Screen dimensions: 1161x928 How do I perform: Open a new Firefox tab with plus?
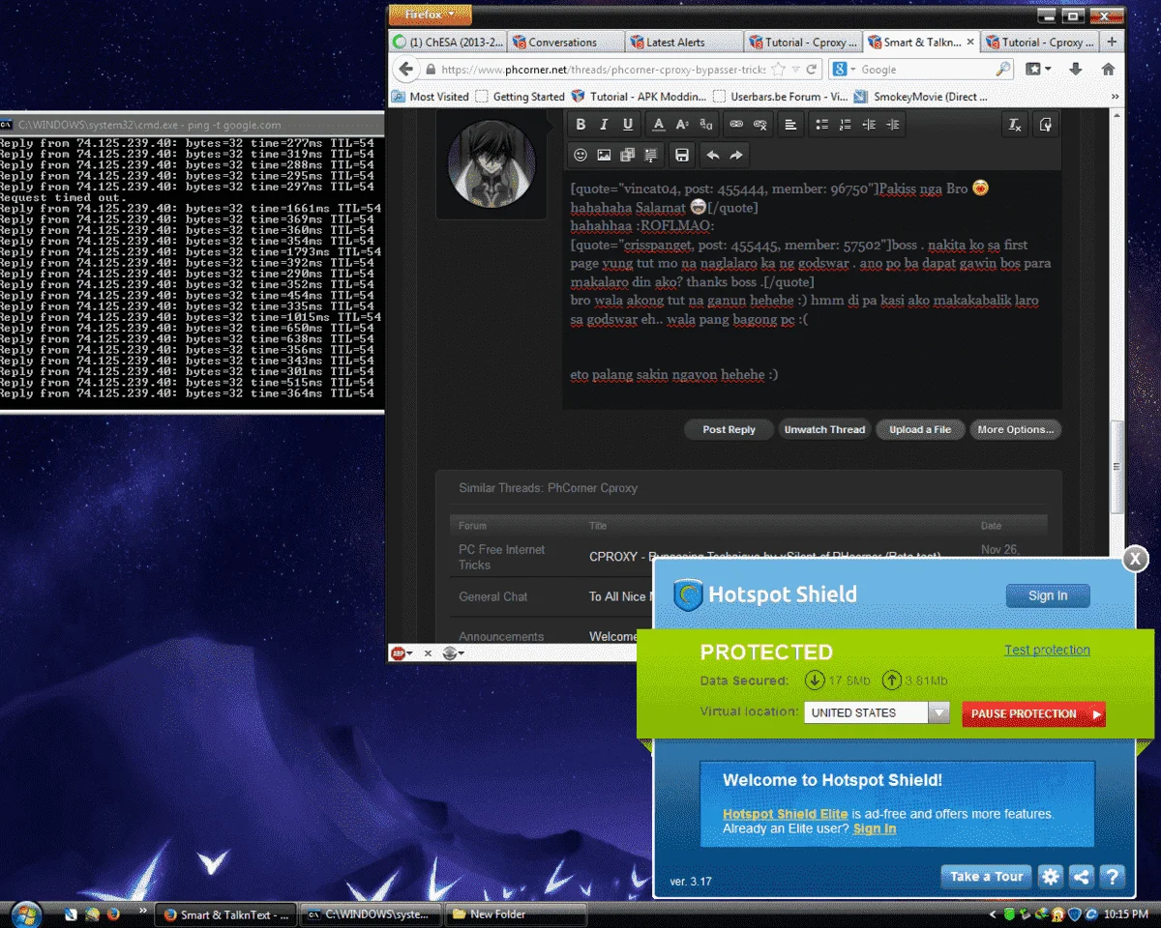pos(1112,43)
